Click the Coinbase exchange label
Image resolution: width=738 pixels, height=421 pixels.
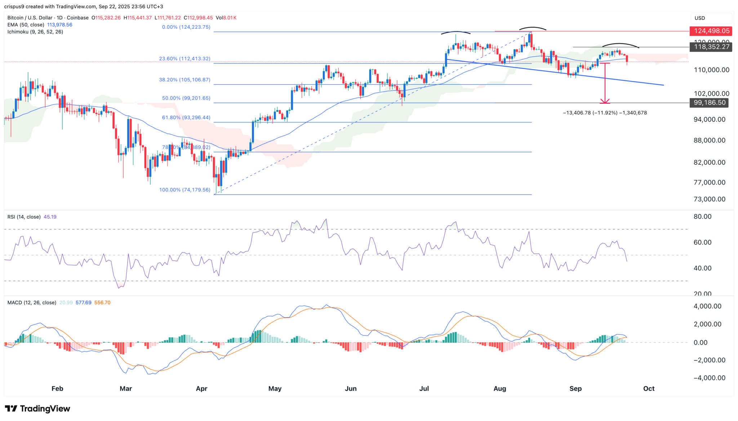pos(79,17)
